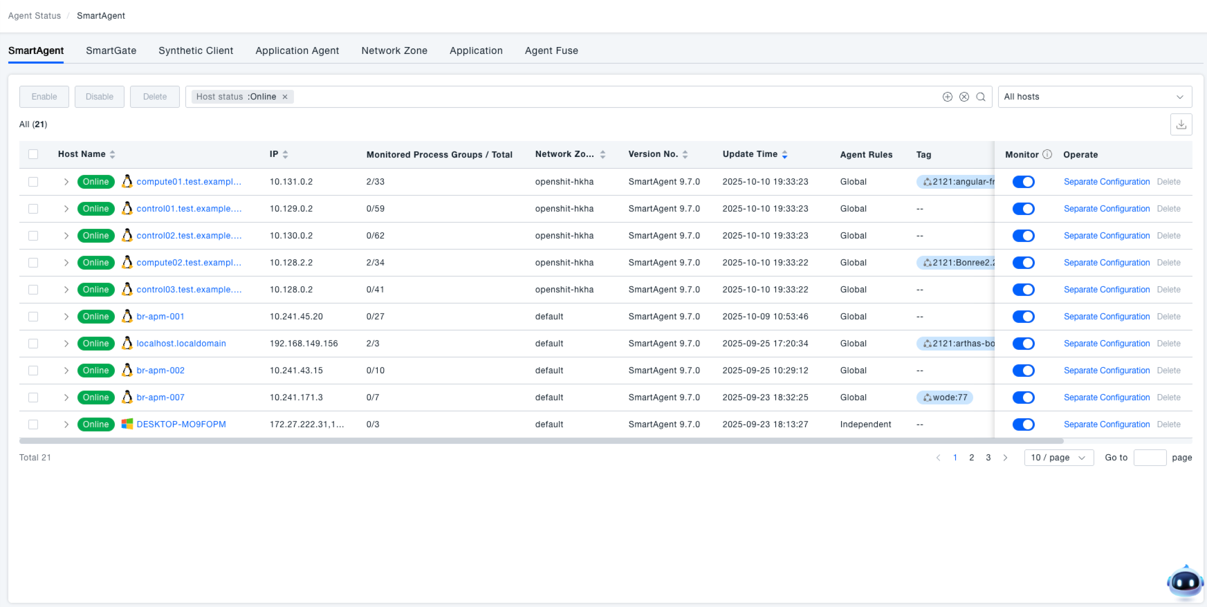Screen dimensions: 1207x607
Task: Click the search magnifier icon
Action: [980, 97]
